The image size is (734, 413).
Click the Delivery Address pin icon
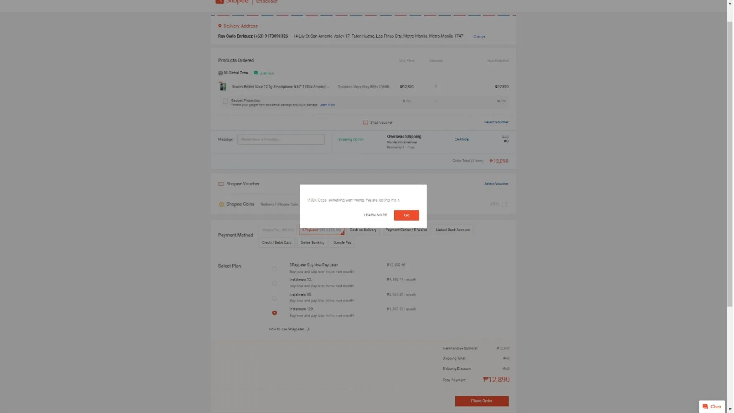pyautogui.click(x=220, y=26)
